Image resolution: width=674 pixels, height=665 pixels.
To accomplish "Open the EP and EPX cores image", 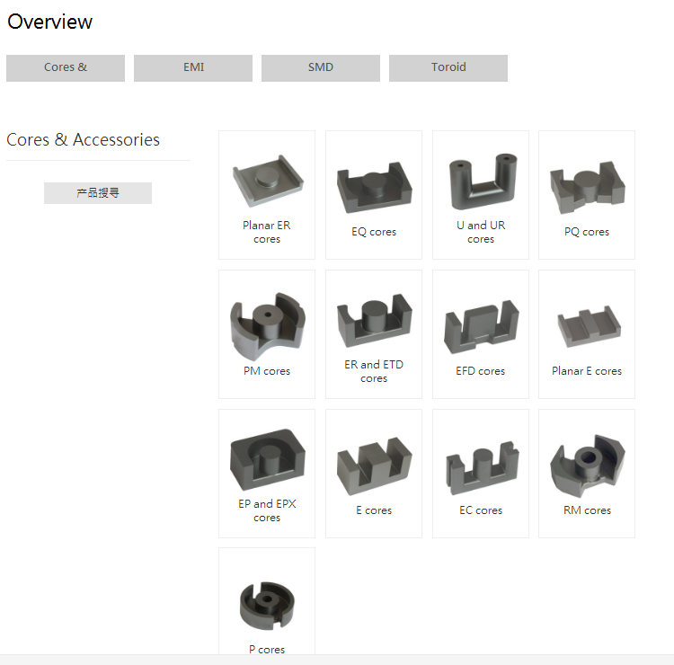I will pyautogui.click(x=267, y=461).
